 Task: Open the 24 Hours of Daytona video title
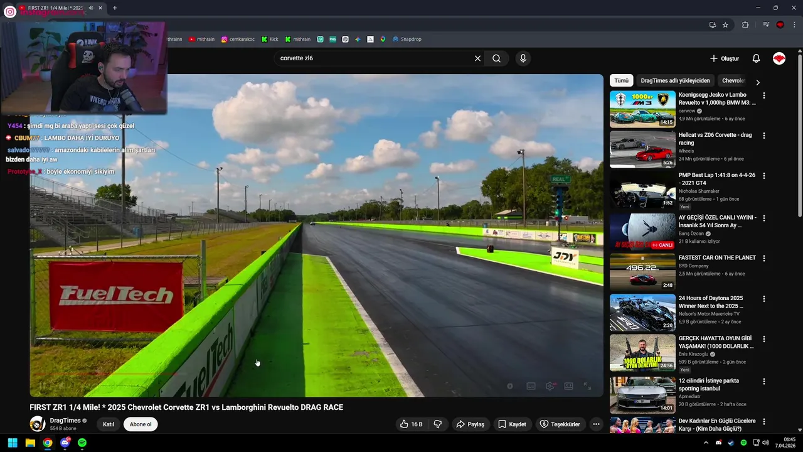[x=711, y=302]
